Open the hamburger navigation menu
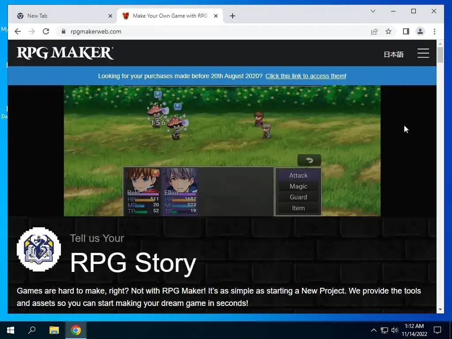452x339 pixels. [x=423, y=53]
